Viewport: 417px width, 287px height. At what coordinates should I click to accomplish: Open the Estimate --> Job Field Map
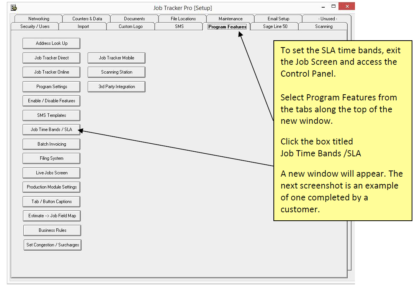click(x=52, y=216)
